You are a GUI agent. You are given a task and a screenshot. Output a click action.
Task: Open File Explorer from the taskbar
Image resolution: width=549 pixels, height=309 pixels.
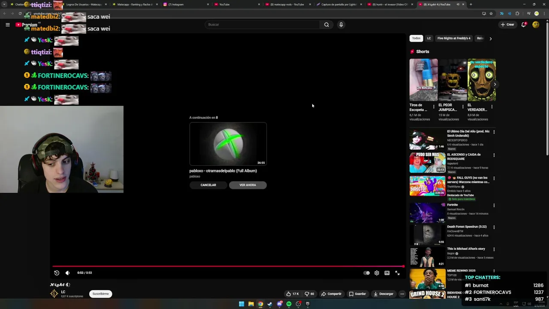251,304
